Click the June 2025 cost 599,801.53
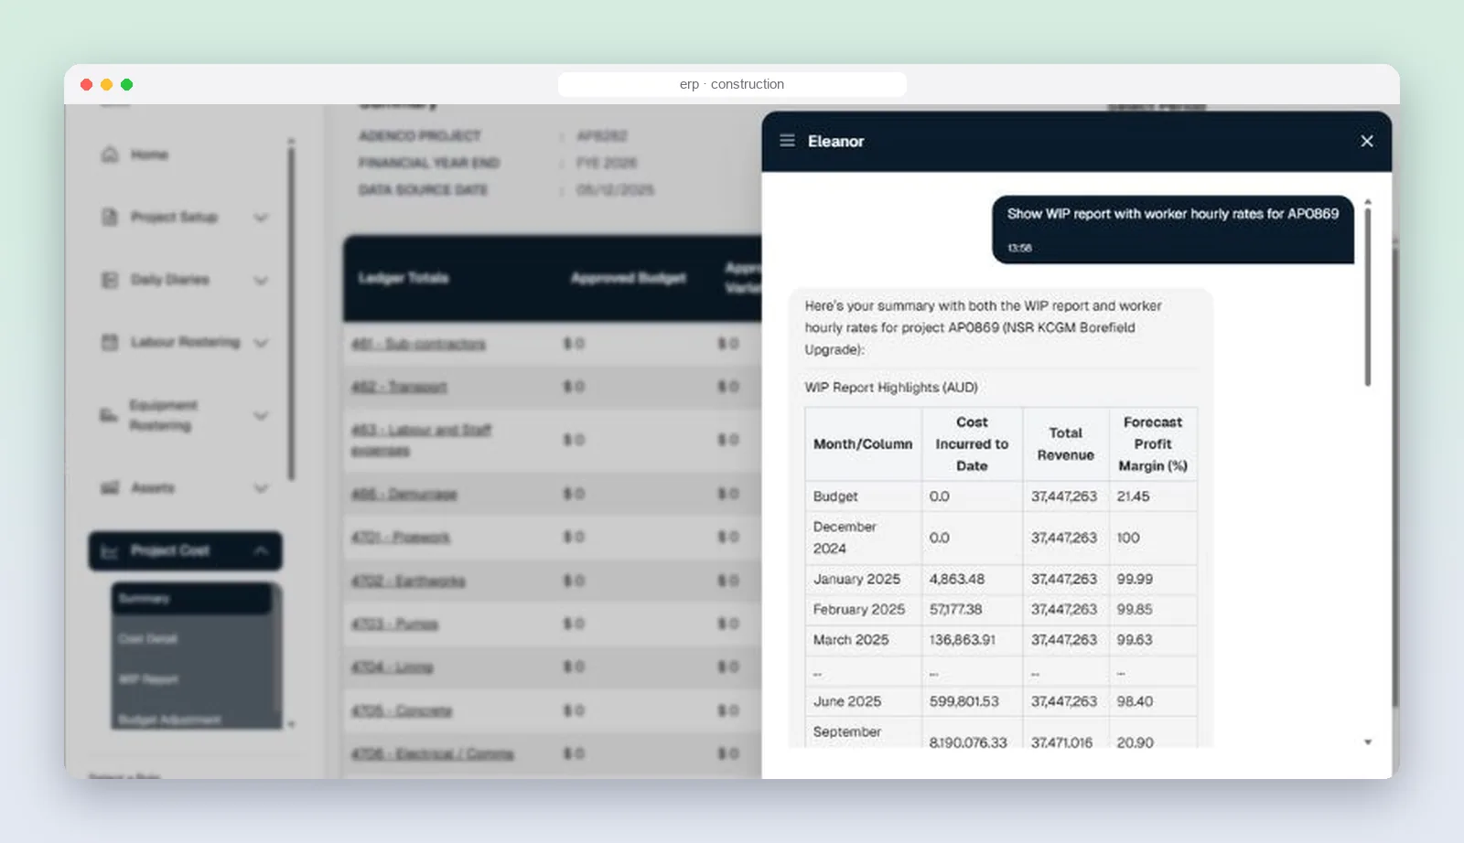The height and width of the screenshot is (843, 1464). click(964, 701)
